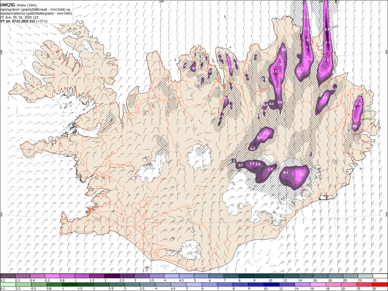Screen dimensions: 388x291
Task: Click the 'UWC/IG' title text
Action: [x=7, y=5]
